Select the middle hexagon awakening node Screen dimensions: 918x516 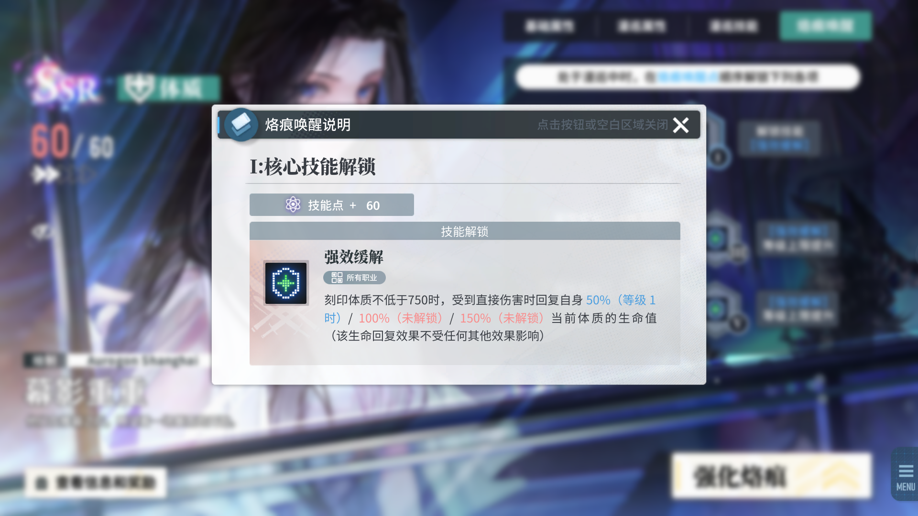717,238
